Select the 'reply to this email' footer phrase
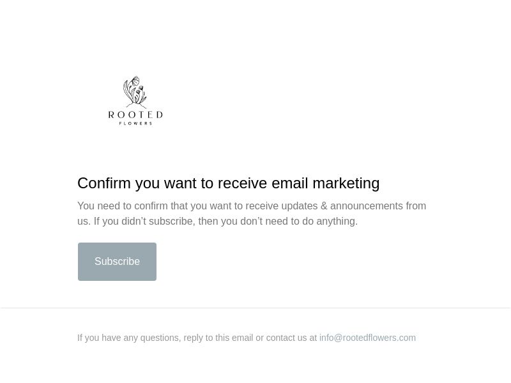The height and width of the screenshot is (383, 511). (x=218, y=338)
